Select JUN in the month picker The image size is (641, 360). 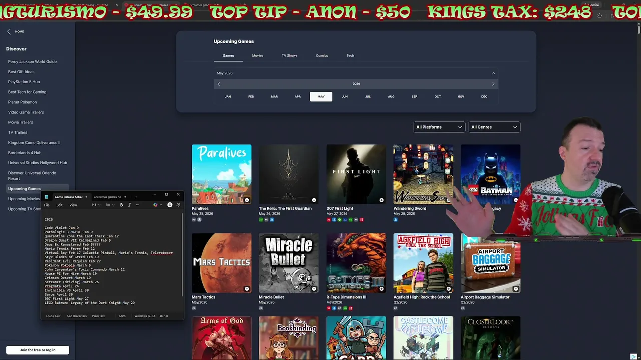point(345,97)
